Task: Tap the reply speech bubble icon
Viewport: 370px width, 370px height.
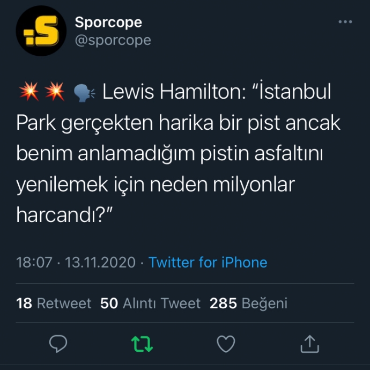Action: [58, 344]
